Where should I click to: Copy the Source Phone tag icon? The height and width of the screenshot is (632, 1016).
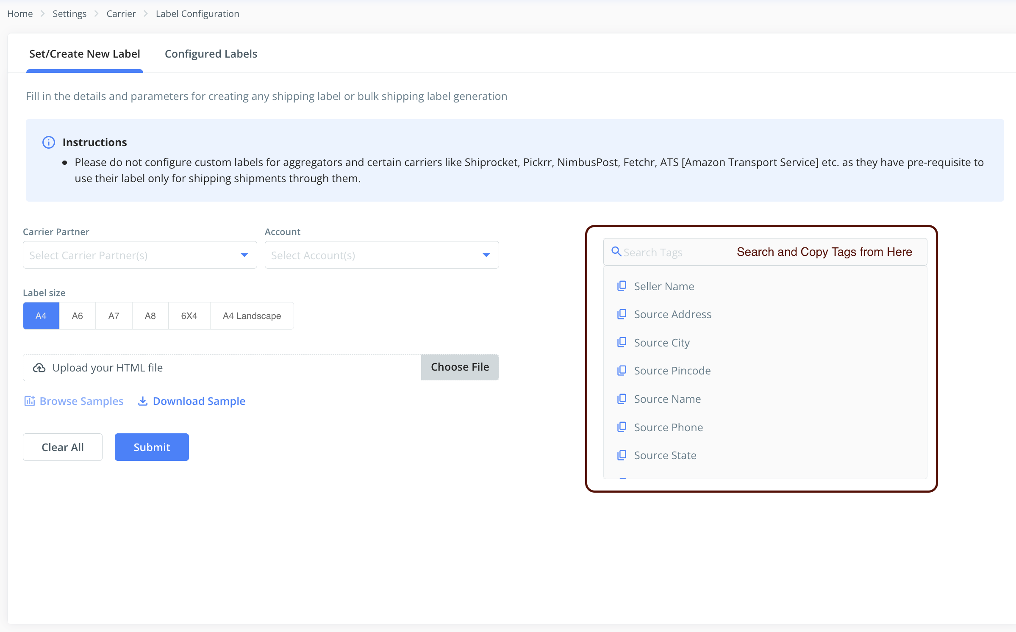pyautogui.click(x=622, y=427)
